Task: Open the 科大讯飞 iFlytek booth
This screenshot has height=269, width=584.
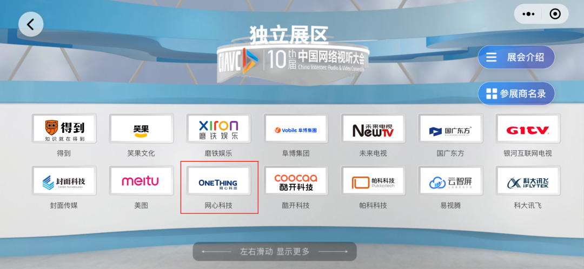Action: click(x=528, y=180)
